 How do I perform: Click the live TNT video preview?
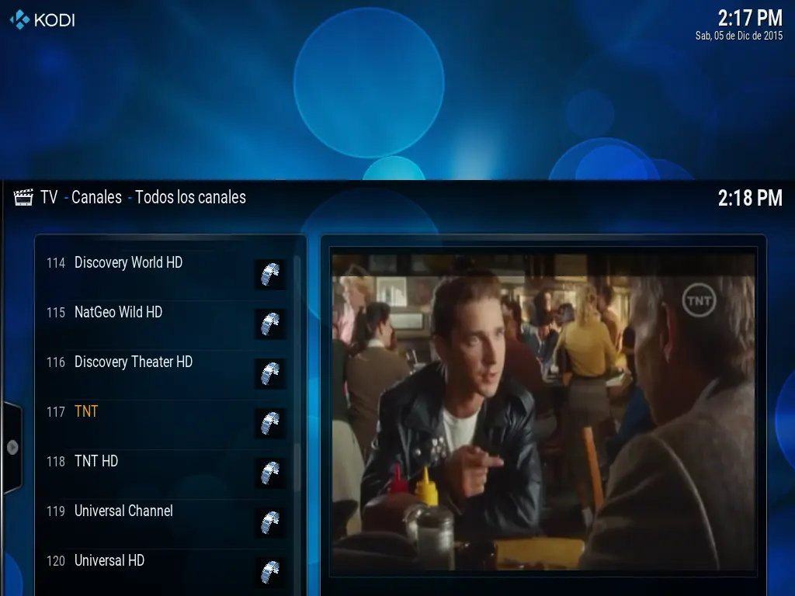(x=543, y=412)
